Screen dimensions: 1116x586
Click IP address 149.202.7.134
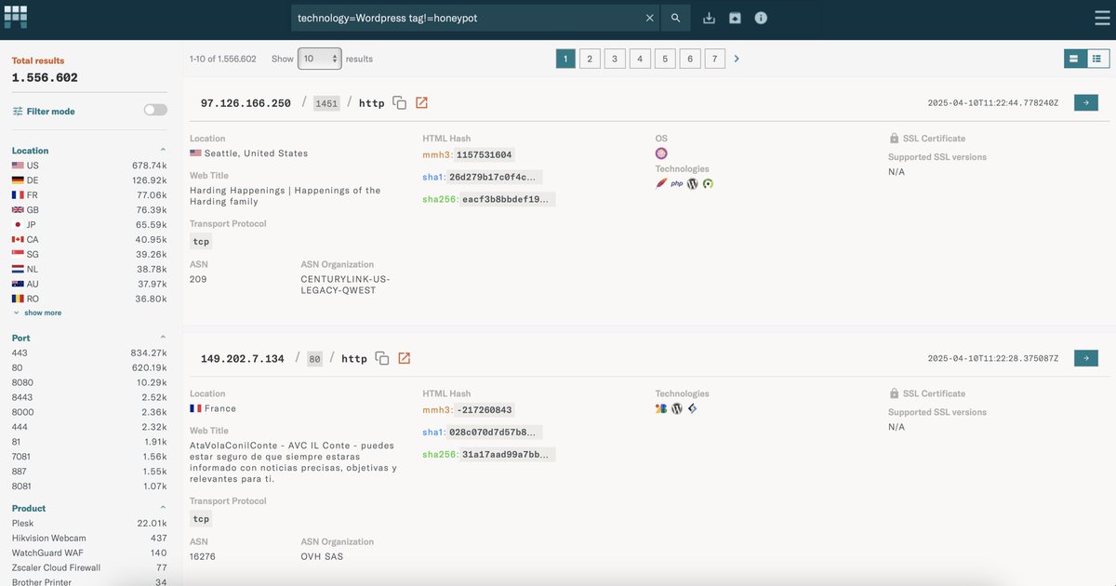point(243,359)
